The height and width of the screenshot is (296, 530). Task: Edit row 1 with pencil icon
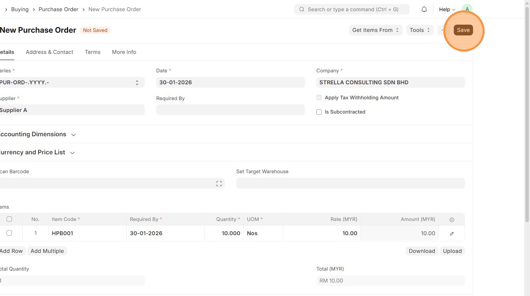pos(452,233)
